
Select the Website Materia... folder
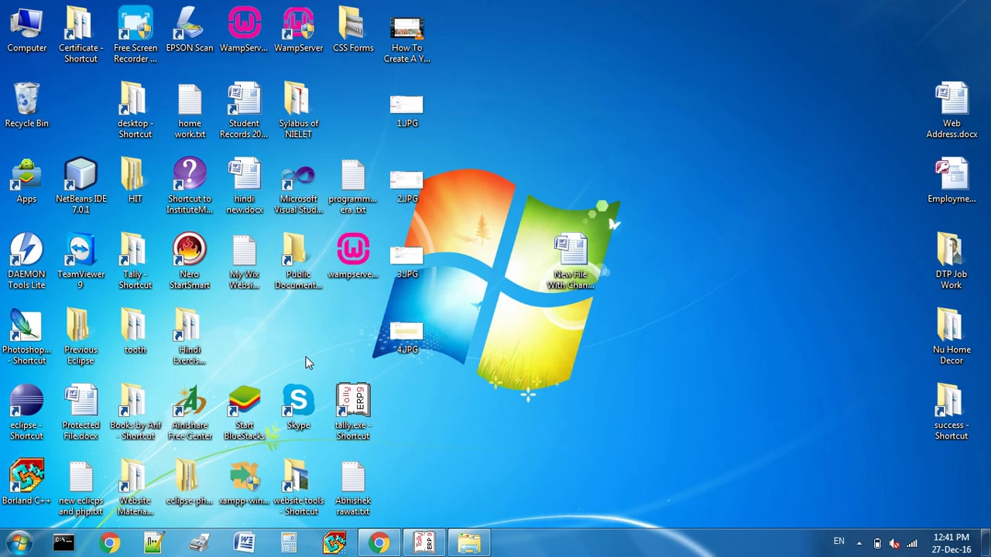135,488
